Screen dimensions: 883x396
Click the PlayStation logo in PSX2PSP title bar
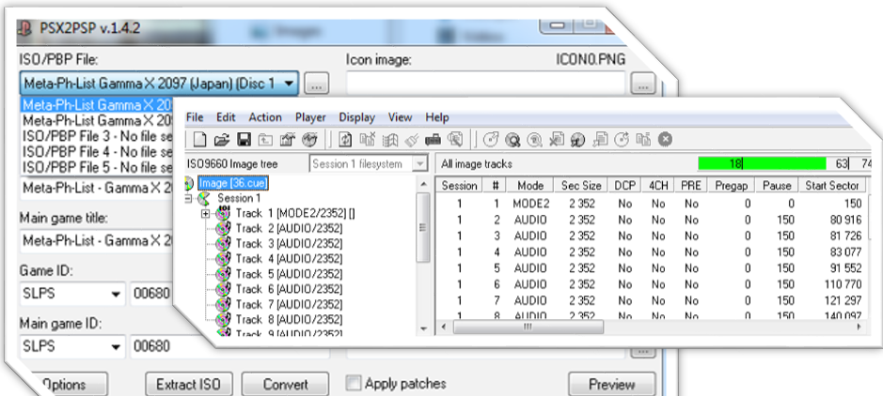[24, 27]
